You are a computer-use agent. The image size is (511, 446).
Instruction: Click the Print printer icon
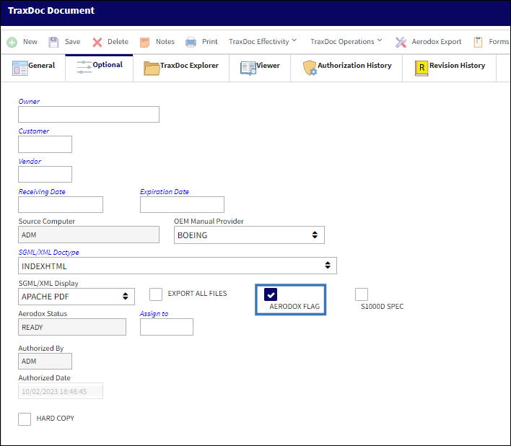pos(191,43)
